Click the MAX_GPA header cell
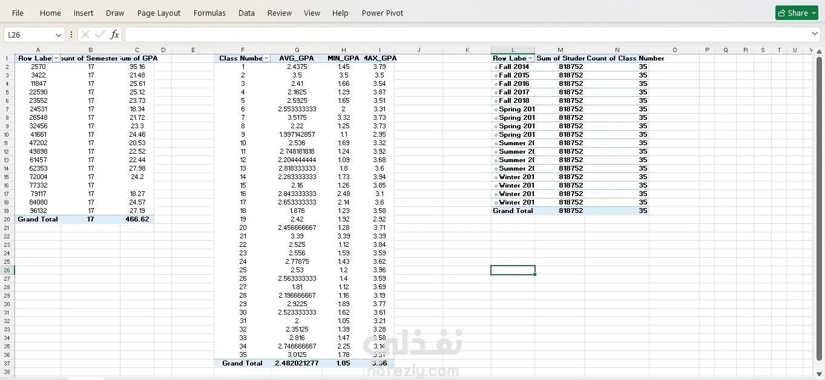The image size is (825, 380). (x=380, y=59)
